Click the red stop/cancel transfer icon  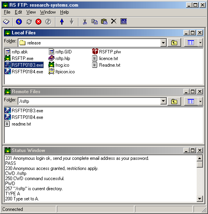click(38, 22)
